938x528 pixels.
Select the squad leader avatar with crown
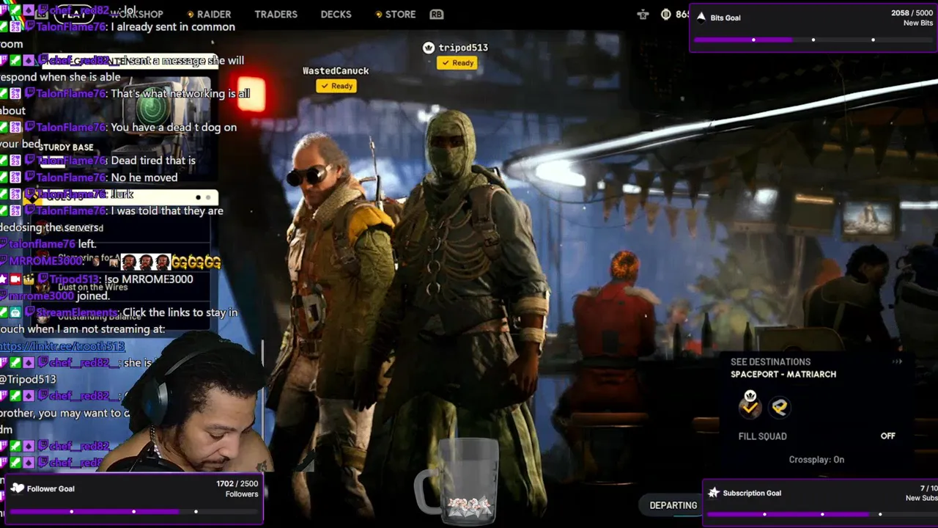point(750,406)
